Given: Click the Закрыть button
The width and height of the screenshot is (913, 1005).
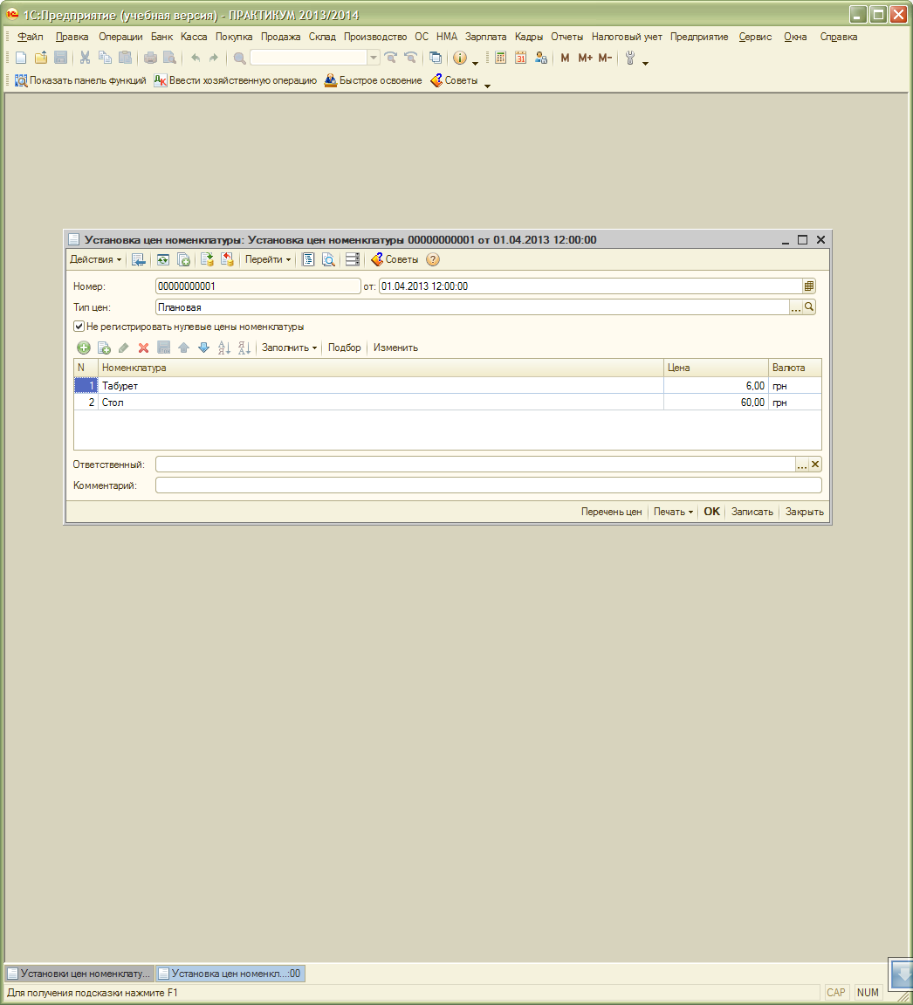Looking at the screenshot, I should [x=805, y=513].
